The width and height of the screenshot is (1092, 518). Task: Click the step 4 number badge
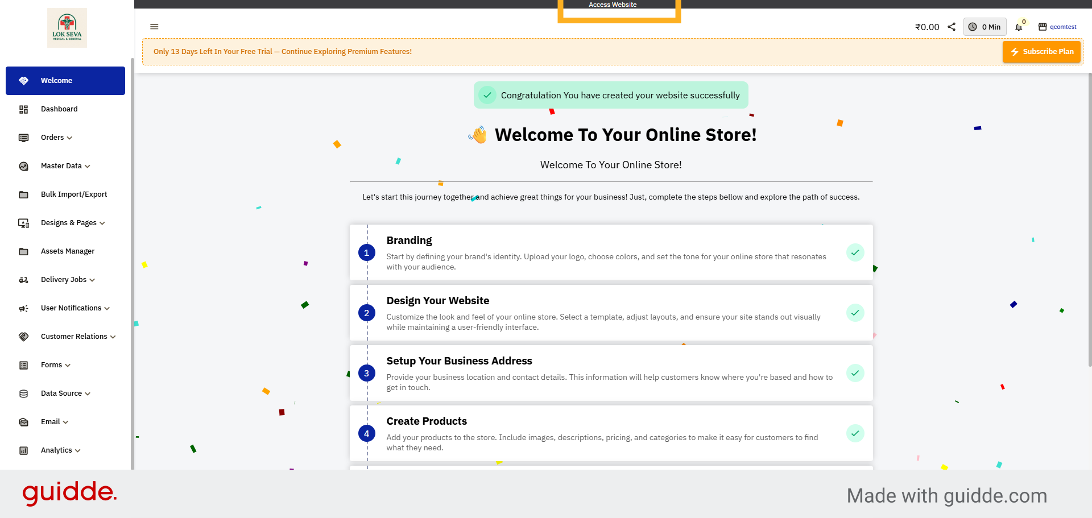pos(367,433)
